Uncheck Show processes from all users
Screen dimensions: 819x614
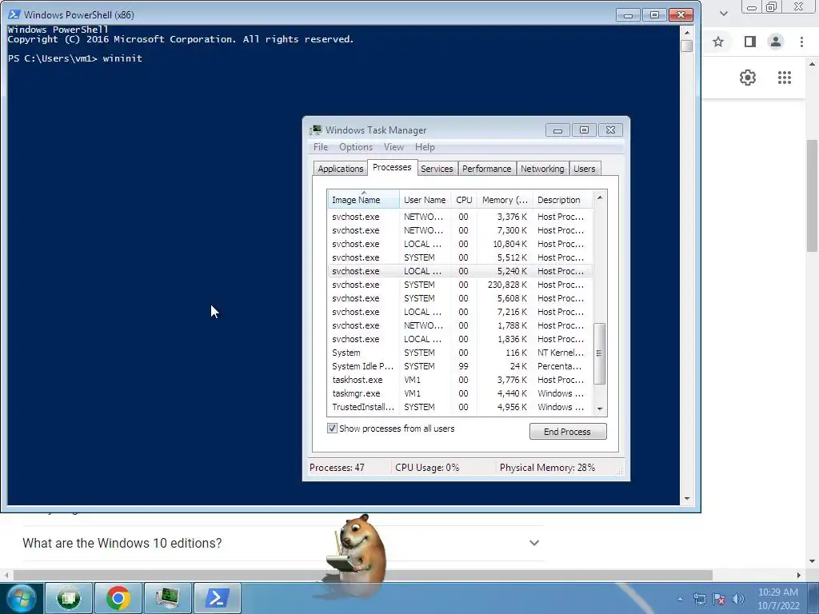pyautogui.click(x=332, y=429)
